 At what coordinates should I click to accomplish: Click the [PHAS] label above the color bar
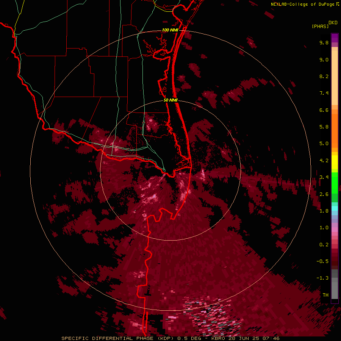(320, 27)
